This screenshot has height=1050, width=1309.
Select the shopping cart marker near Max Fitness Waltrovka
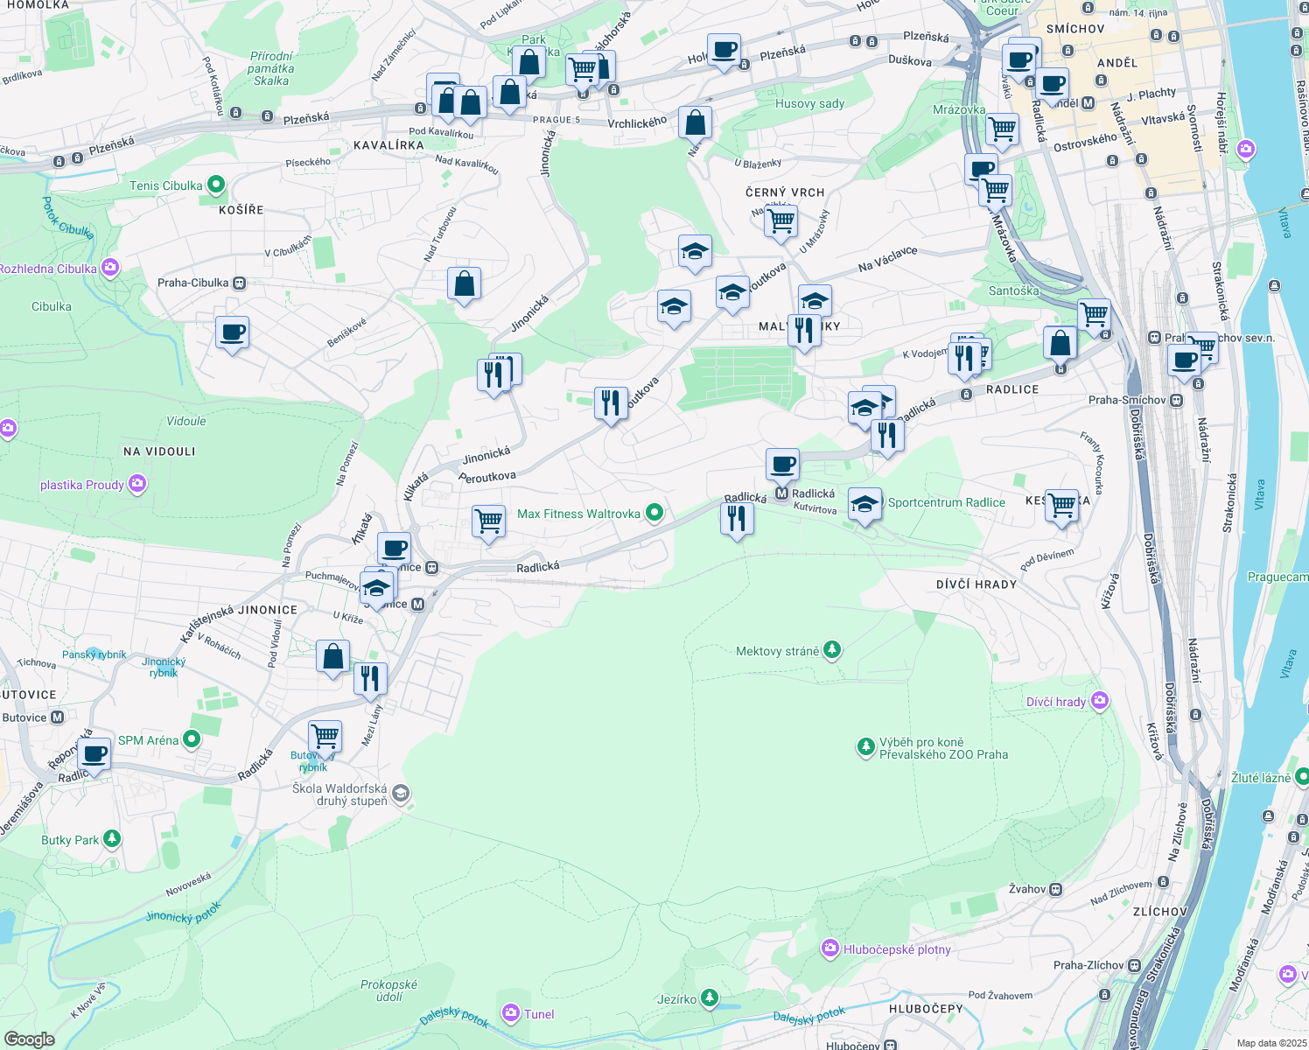[x=488, y=521]
